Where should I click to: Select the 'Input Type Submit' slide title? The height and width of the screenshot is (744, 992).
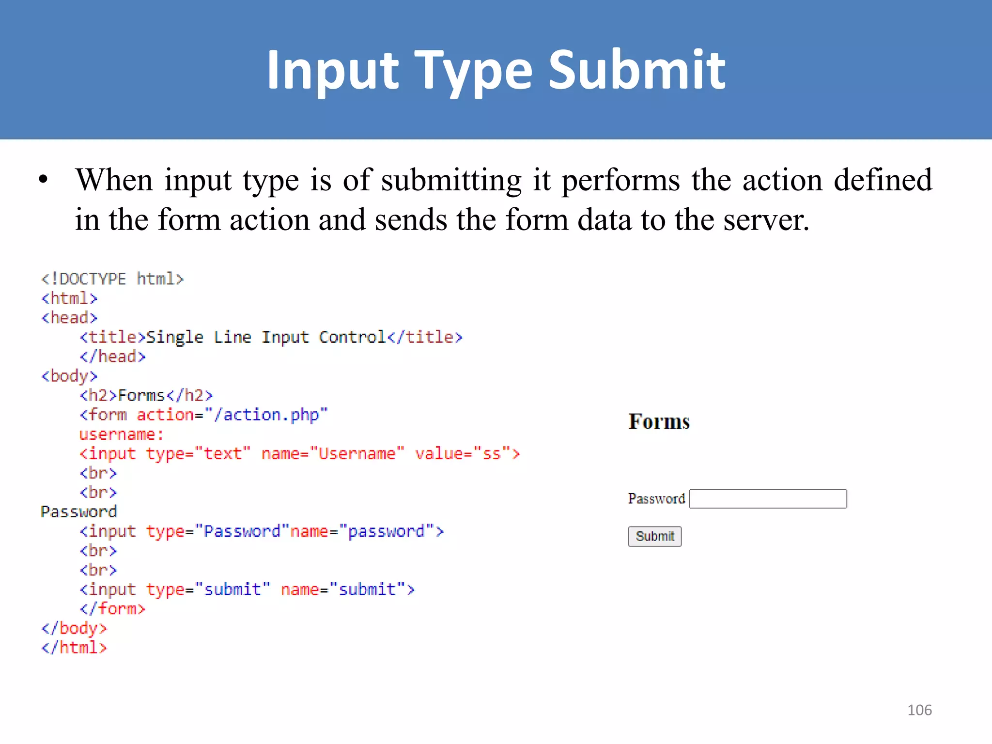(x=496, y=71)
